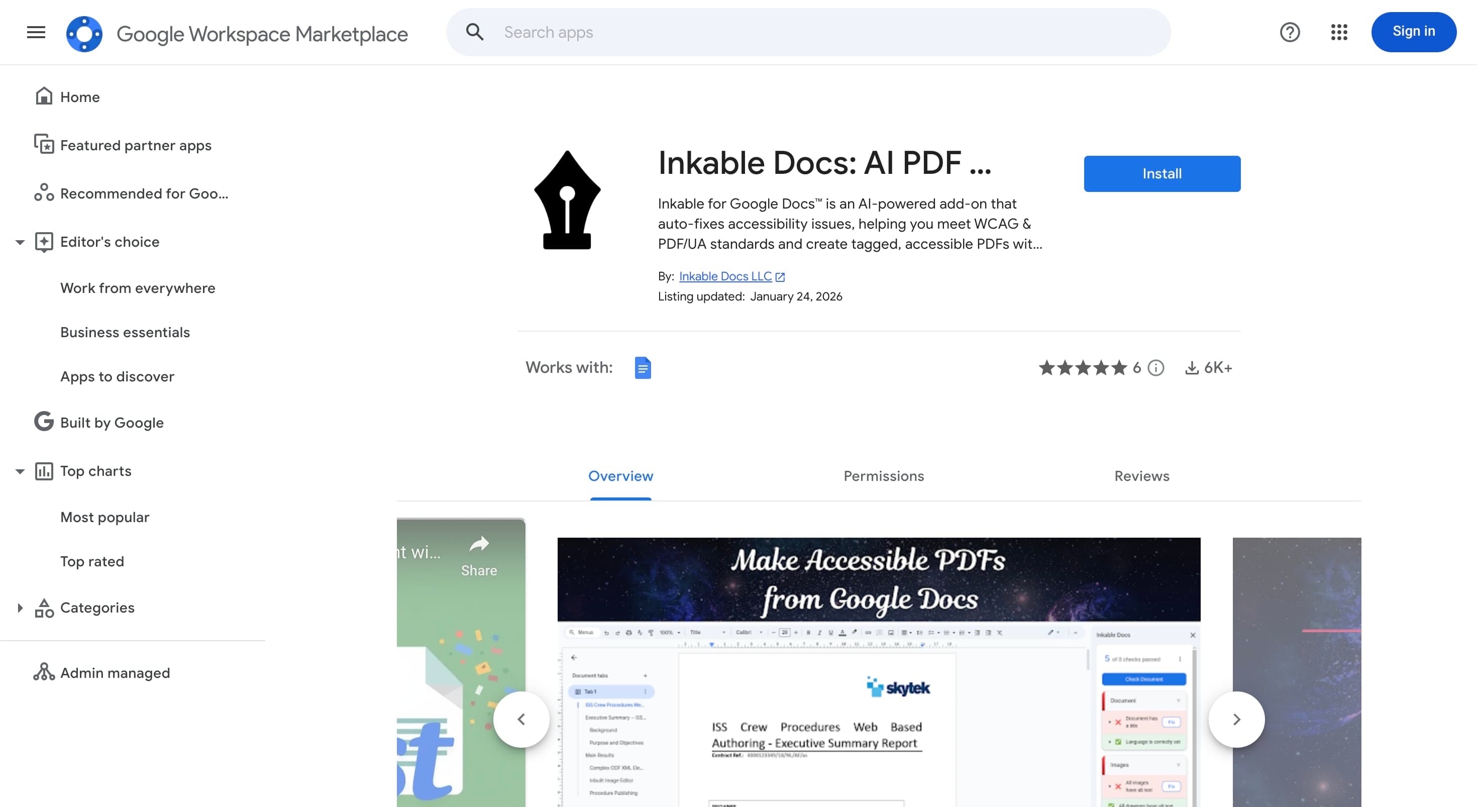Open the Google apps grid
This screenshot has height=807, width=1477.
1339,33
